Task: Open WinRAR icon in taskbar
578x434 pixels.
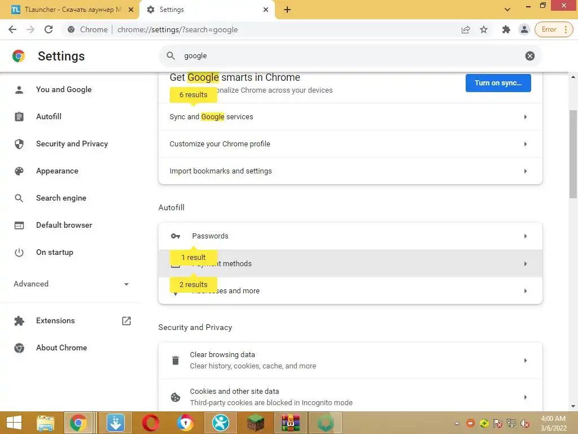Action: (291, 423)
